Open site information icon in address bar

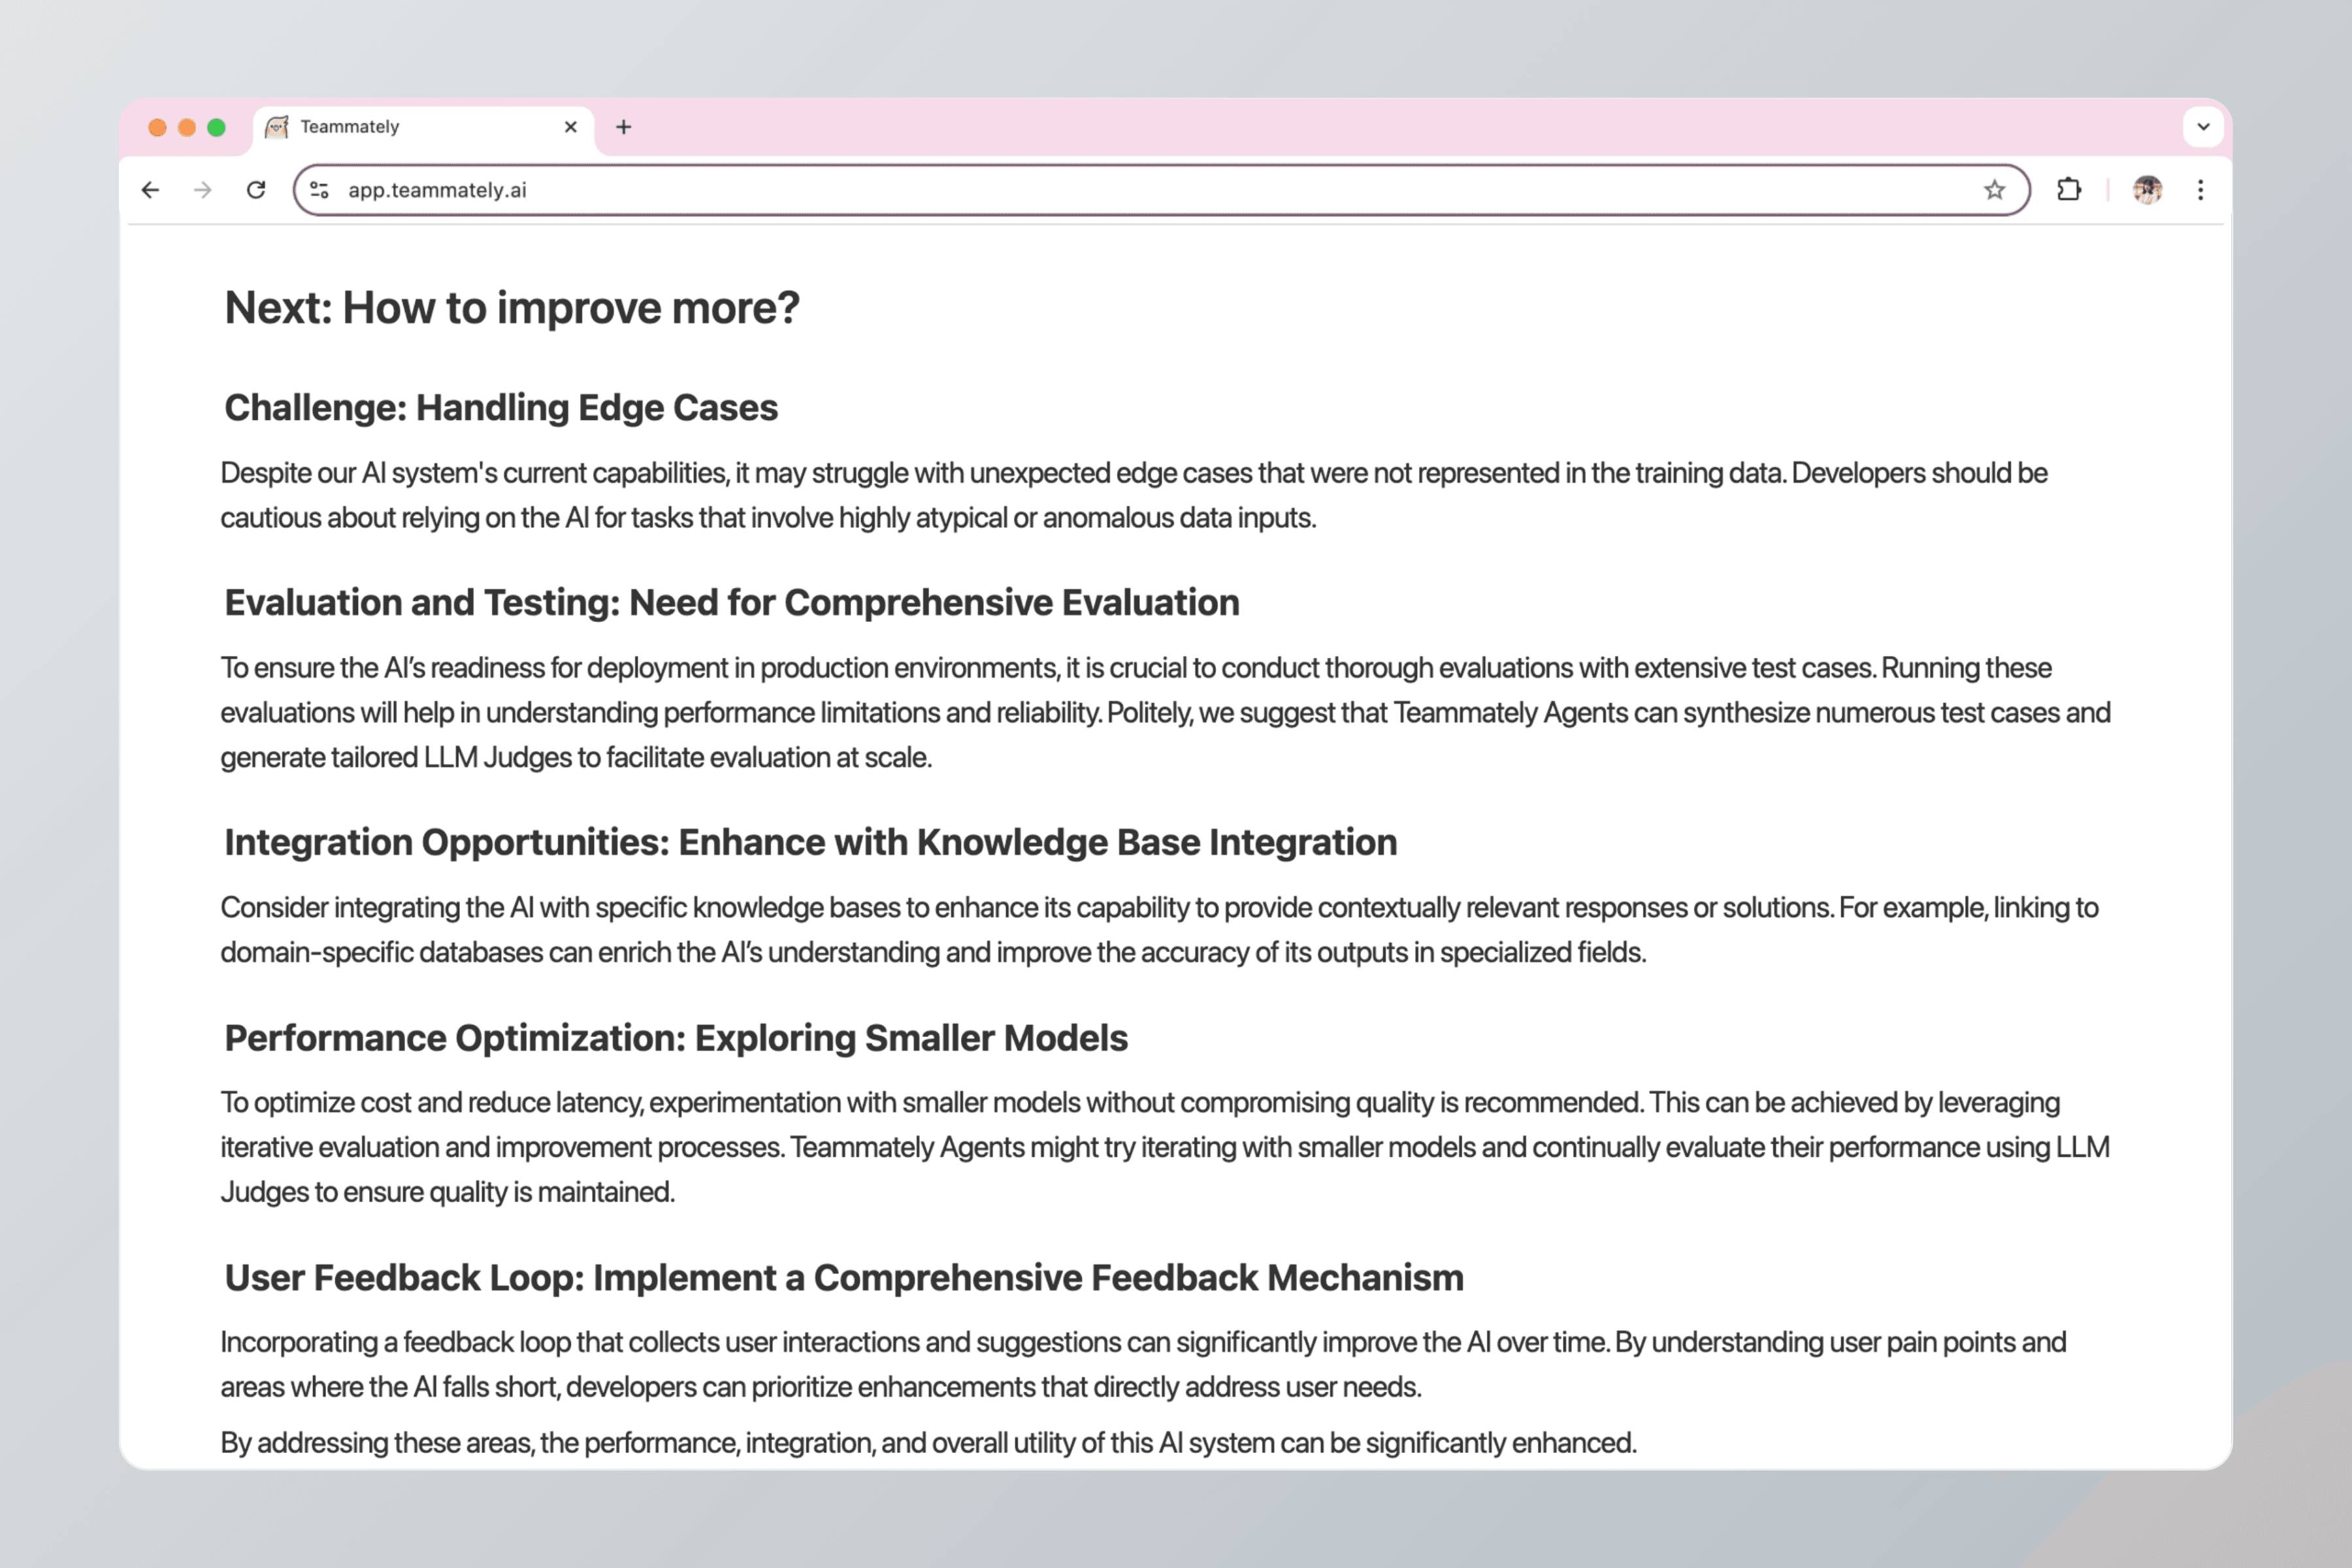319,190
